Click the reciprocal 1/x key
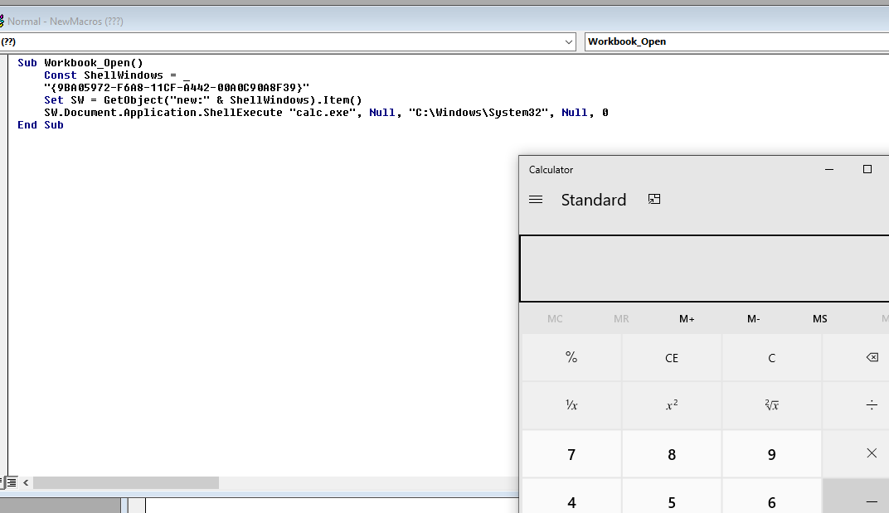Screen dimensions: 889x513 point(571,404)
